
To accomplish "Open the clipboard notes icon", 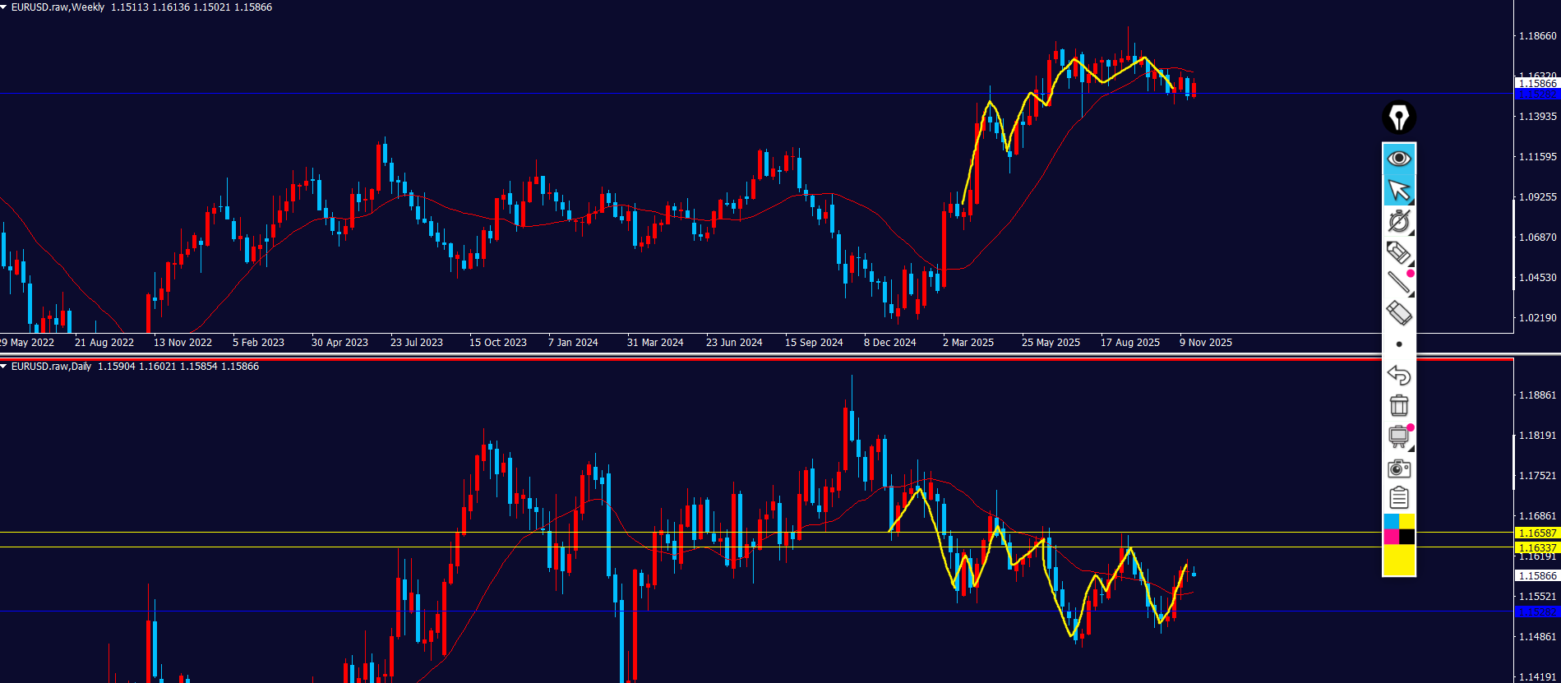I will click(x=1398, y=498).
